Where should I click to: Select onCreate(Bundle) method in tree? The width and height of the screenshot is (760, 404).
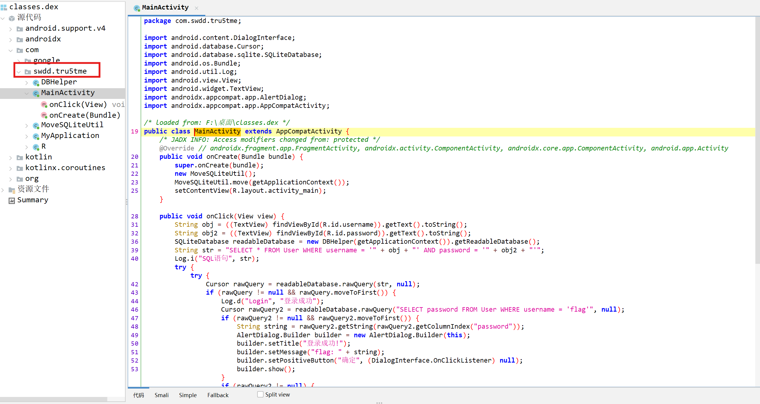85,115
